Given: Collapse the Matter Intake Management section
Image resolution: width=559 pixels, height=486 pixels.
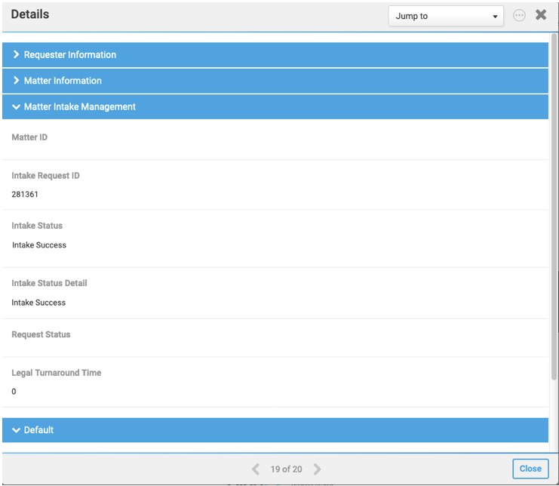Looking at the screenshot, I should [x=275, y=107].
